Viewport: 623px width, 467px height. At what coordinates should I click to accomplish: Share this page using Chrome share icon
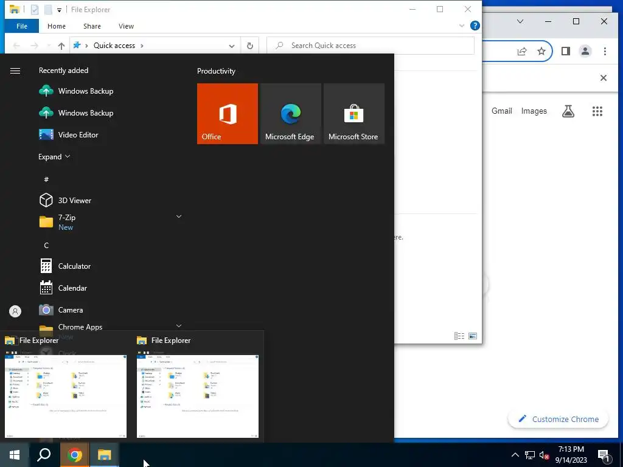[x=521, y=51]
